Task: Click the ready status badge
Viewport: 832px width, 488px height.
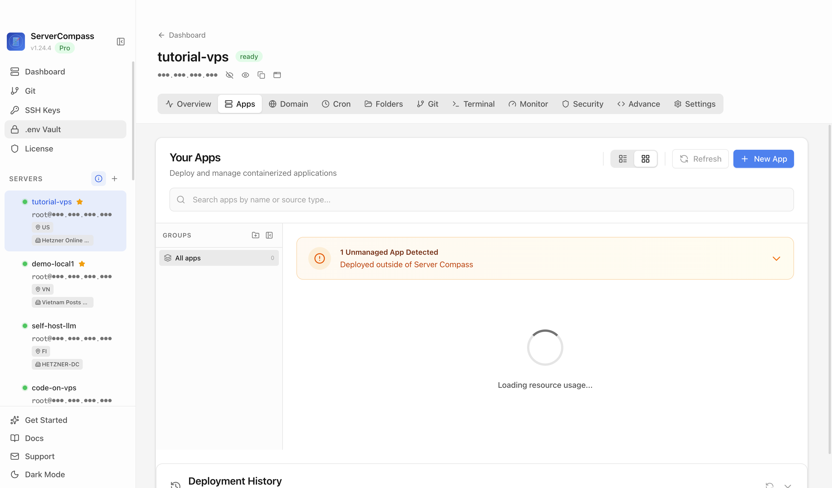Action: [249, 56]
